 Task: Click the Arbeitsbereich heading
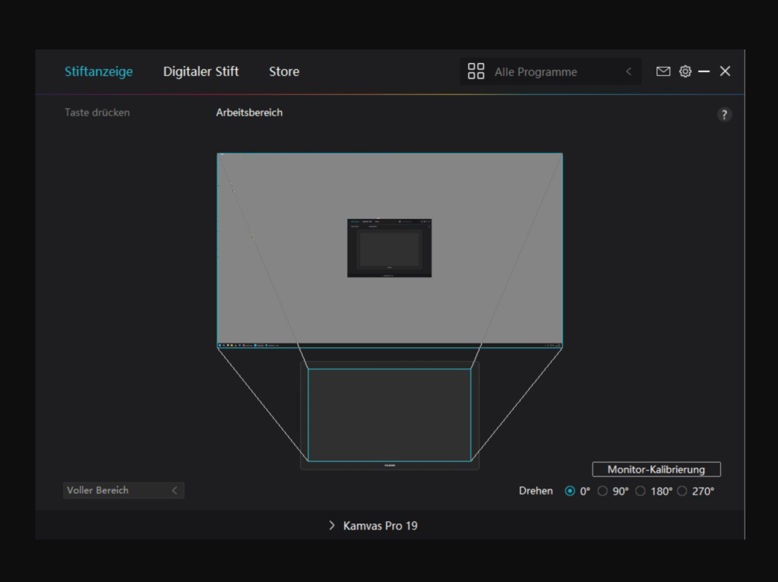249,112
